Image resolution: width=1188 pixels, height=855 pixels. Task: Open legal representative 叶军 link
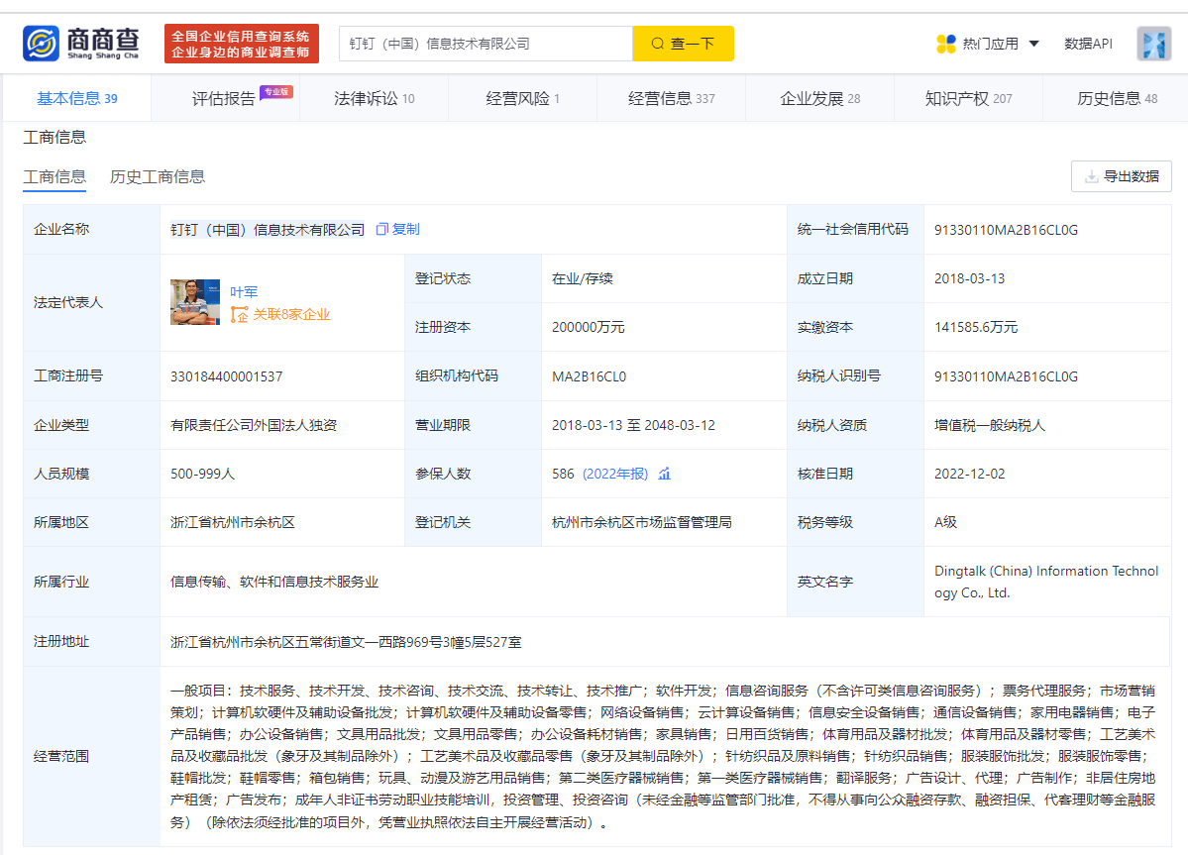(244, 291)
